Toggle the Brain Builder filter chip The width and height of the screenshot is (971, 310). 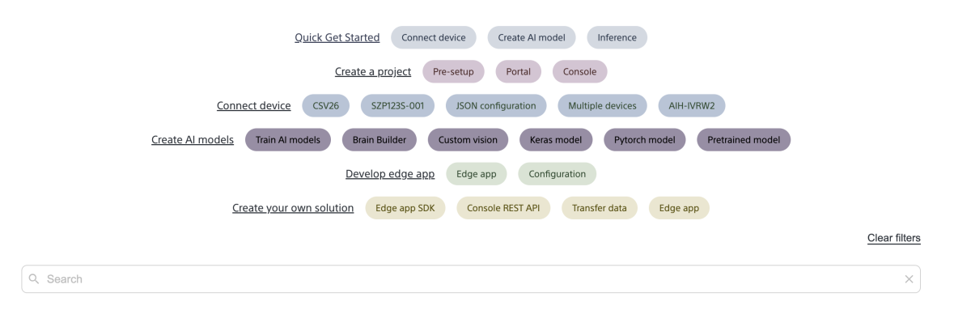click(379, 140)
